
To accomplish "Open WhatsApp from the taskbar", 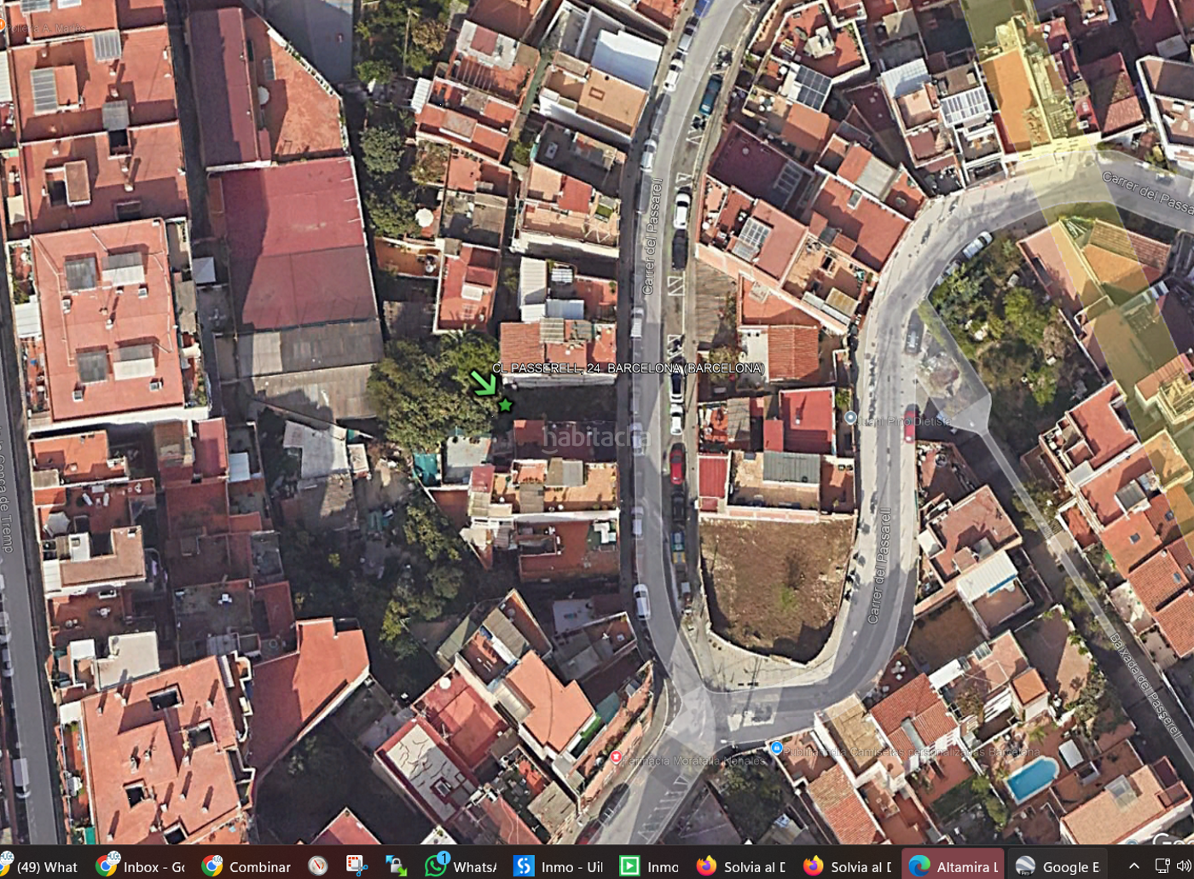I will pyautogui.click(x=461, y=866).
